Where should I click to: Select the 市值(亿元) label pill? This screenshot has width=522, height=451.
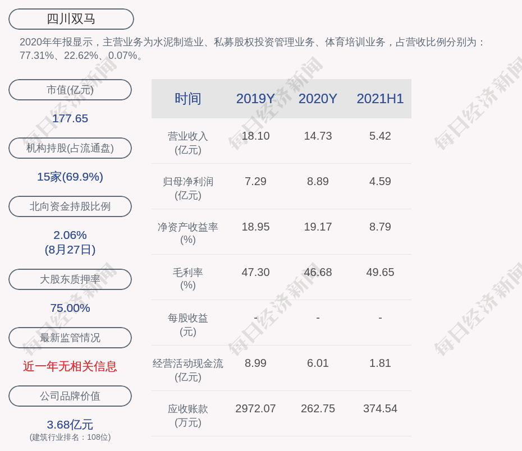click(70, 90)
